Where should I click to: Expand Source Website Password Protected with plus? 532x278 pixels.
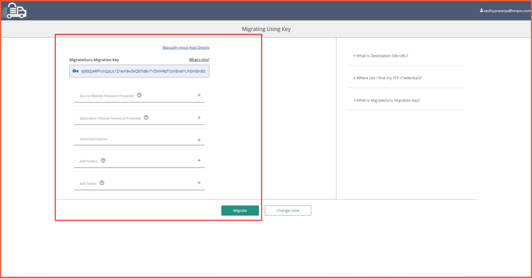tap(199, 95)
